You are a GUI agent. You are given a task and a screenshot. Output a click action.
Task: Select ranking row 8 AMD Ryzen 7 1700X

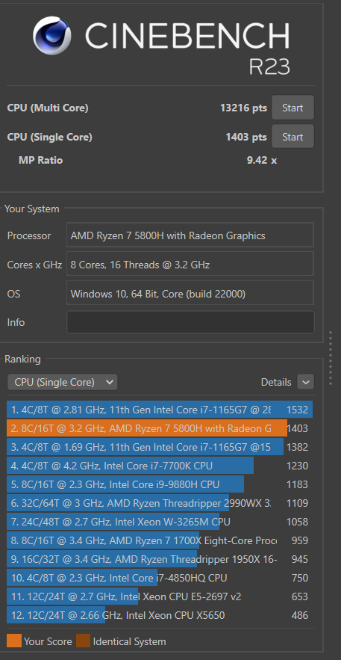pyautogui.click(x=160, y=540)
